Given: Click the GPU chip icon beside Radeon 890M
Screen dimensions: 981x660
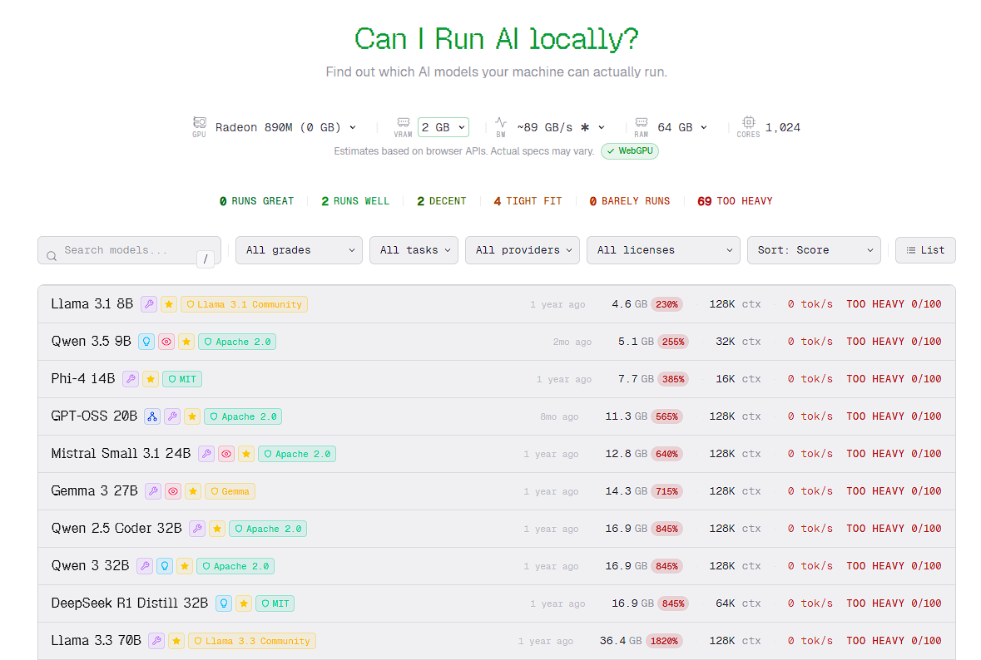Looking at the screenshot, I should (x=200, y=122).
